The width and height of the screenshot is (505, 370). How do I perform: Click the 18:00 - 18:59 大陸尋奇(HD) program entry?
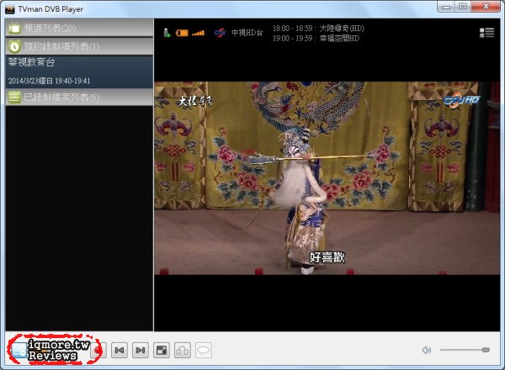pyautogui.click(x=318, y=29)
